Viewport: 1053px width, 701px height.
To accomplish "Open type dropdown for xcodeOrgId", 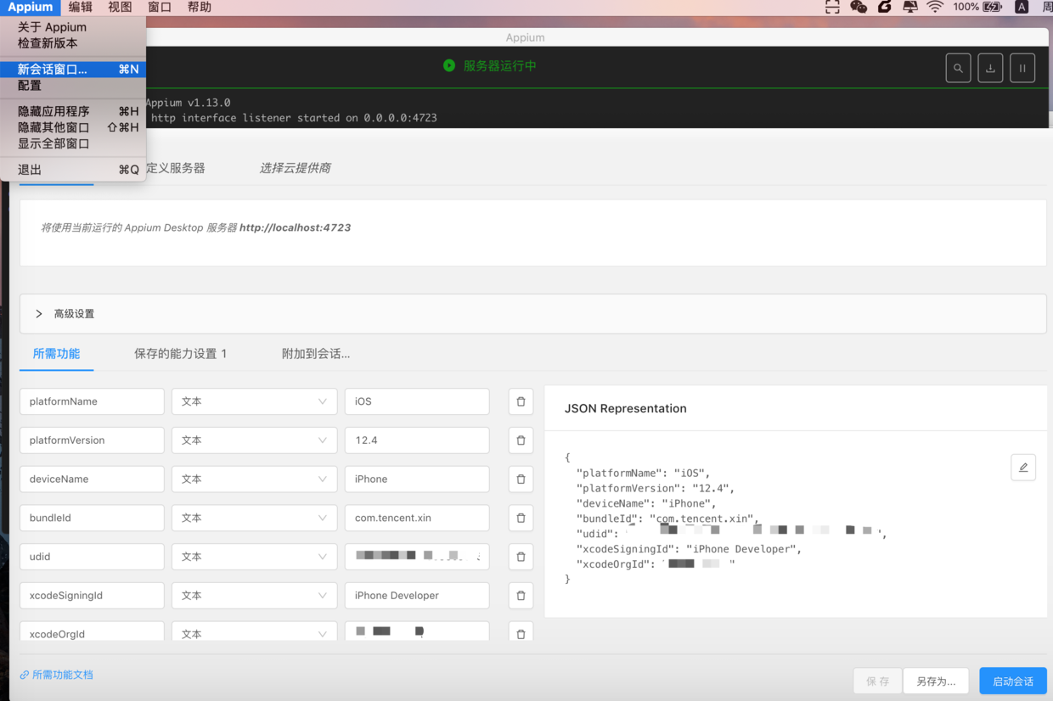I will (255, 632).
